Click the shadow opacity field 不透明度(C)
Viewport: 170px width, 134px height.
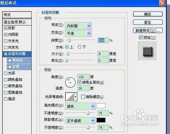pos(103,128)
